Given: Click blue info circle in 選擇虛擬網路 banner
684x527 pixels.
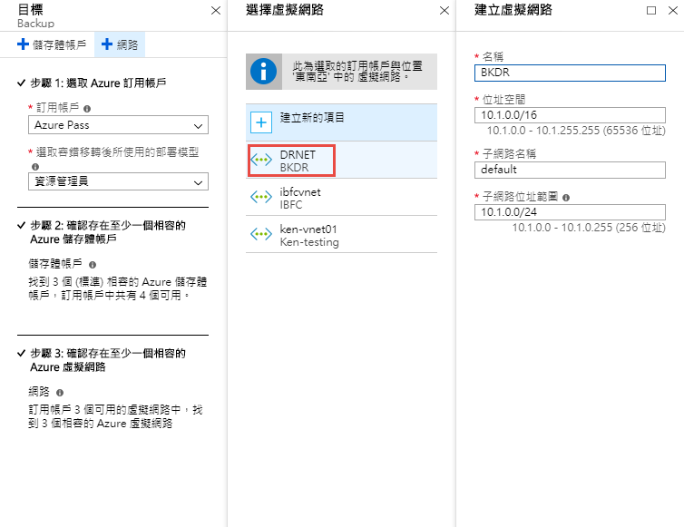Looking at the screenshot, I should pyautogui.click(x=263, y=72).
